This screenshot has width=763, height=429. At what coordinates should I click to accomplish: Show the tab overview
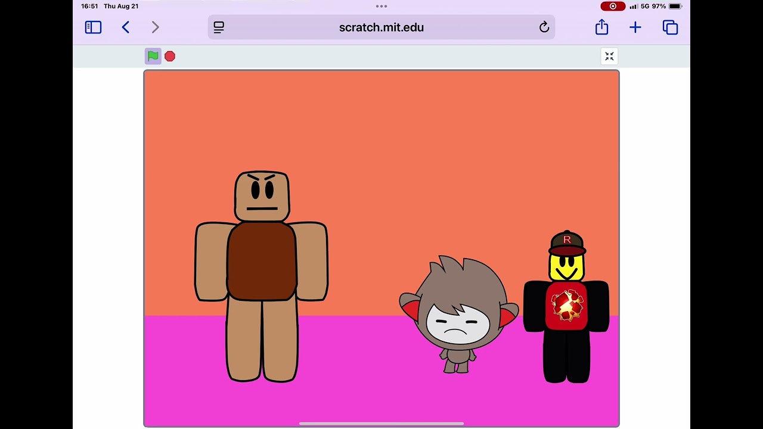point(671,27)
